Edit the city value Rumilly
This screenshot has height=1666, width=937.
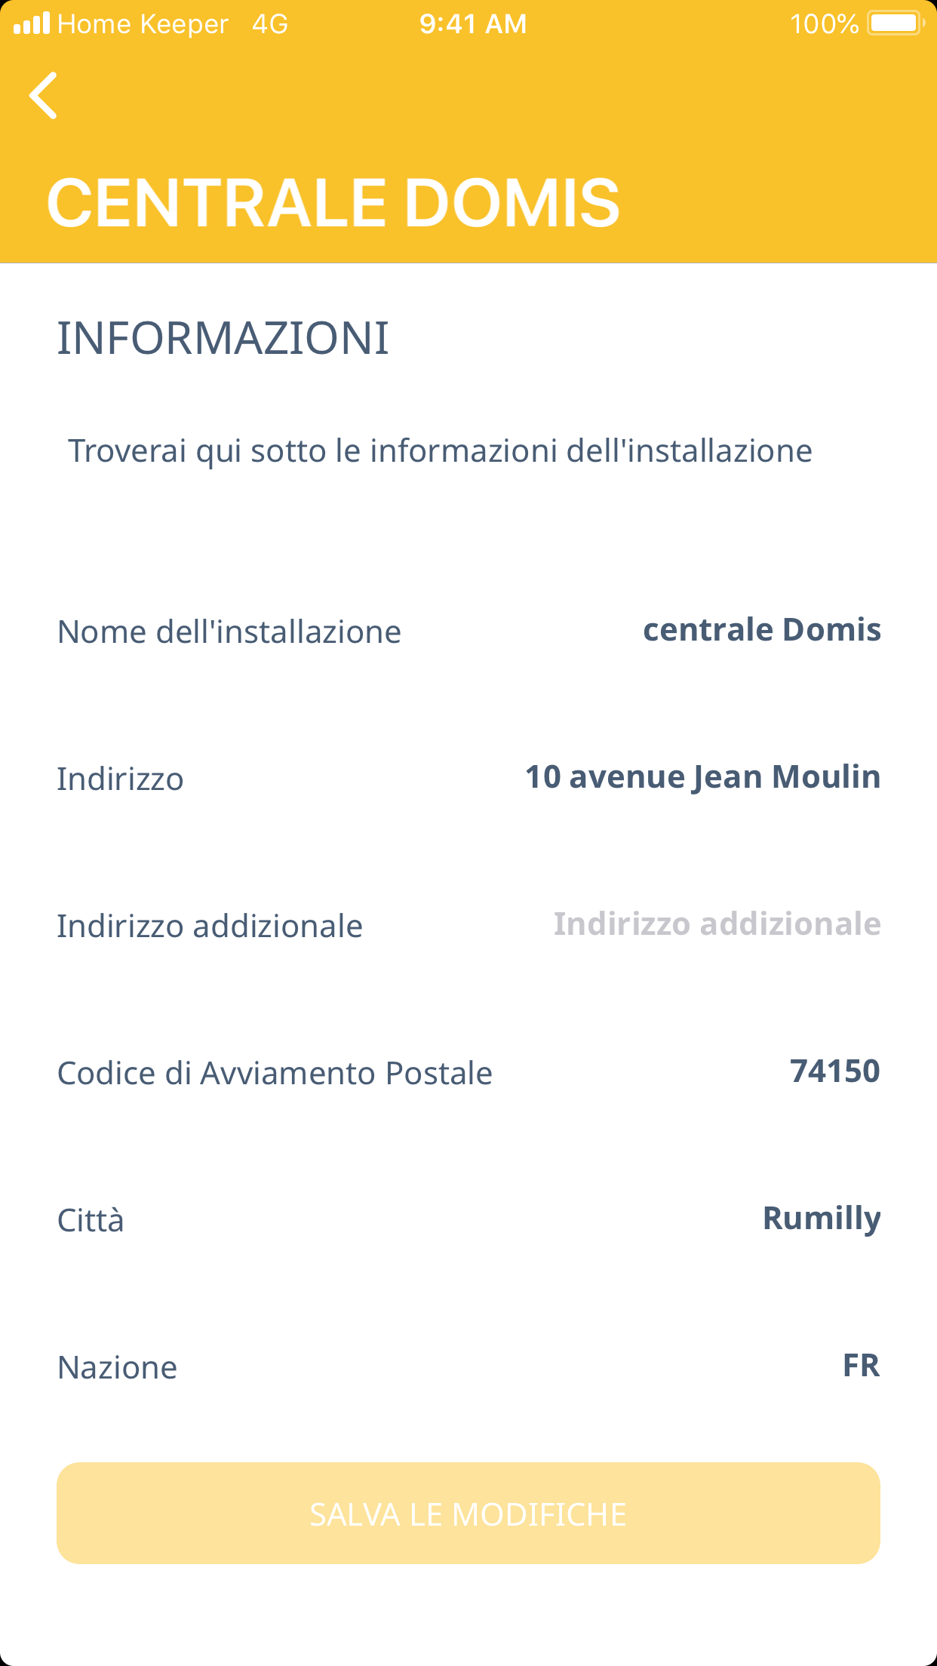pos(821,1219)
